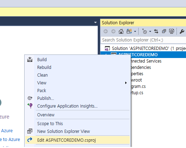Click the Solution node Visual Studio icon
Image resolution: width=186 pixels, height=148 pixels.
pyautogui.click(x=107, y=49)
